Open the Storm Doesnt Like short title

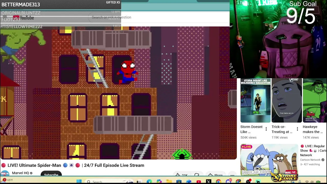tap(251, 129)
